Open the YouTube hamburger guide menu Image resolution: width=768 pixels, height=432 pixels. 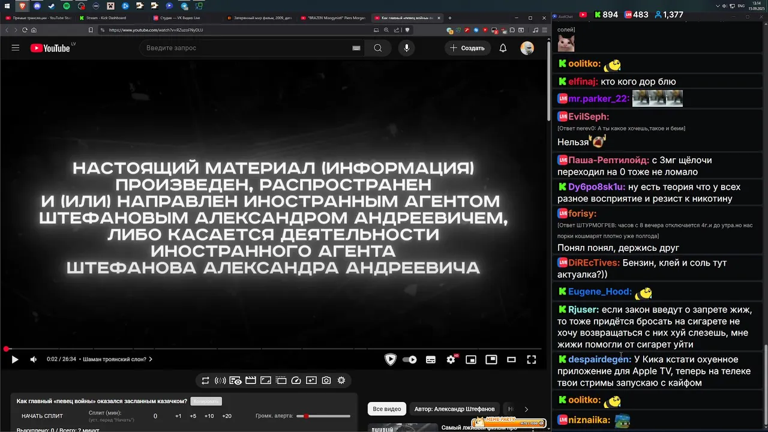click(x=16, y=48)
